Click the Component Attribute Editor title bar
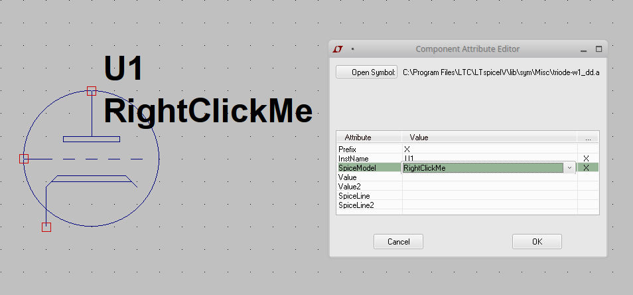This screenshot has width=633, height=295. pos(468,49)
